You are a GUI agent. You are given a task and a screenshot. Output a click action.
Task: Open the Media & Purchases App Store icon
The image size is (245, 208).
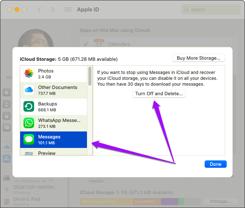pos(7,159)
